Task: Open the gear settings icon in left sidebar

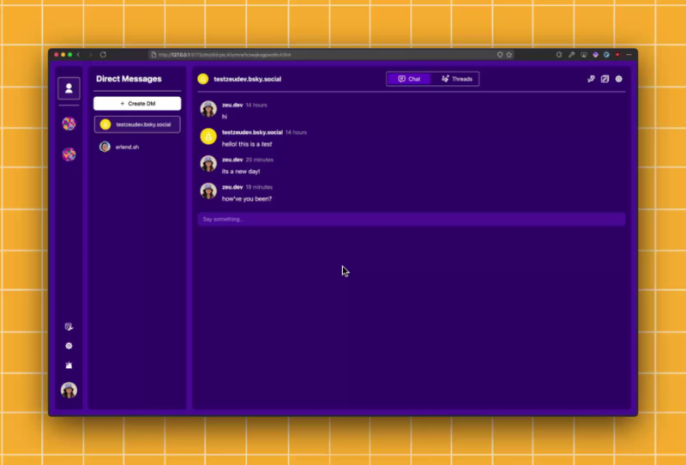Action: (69, 346)
